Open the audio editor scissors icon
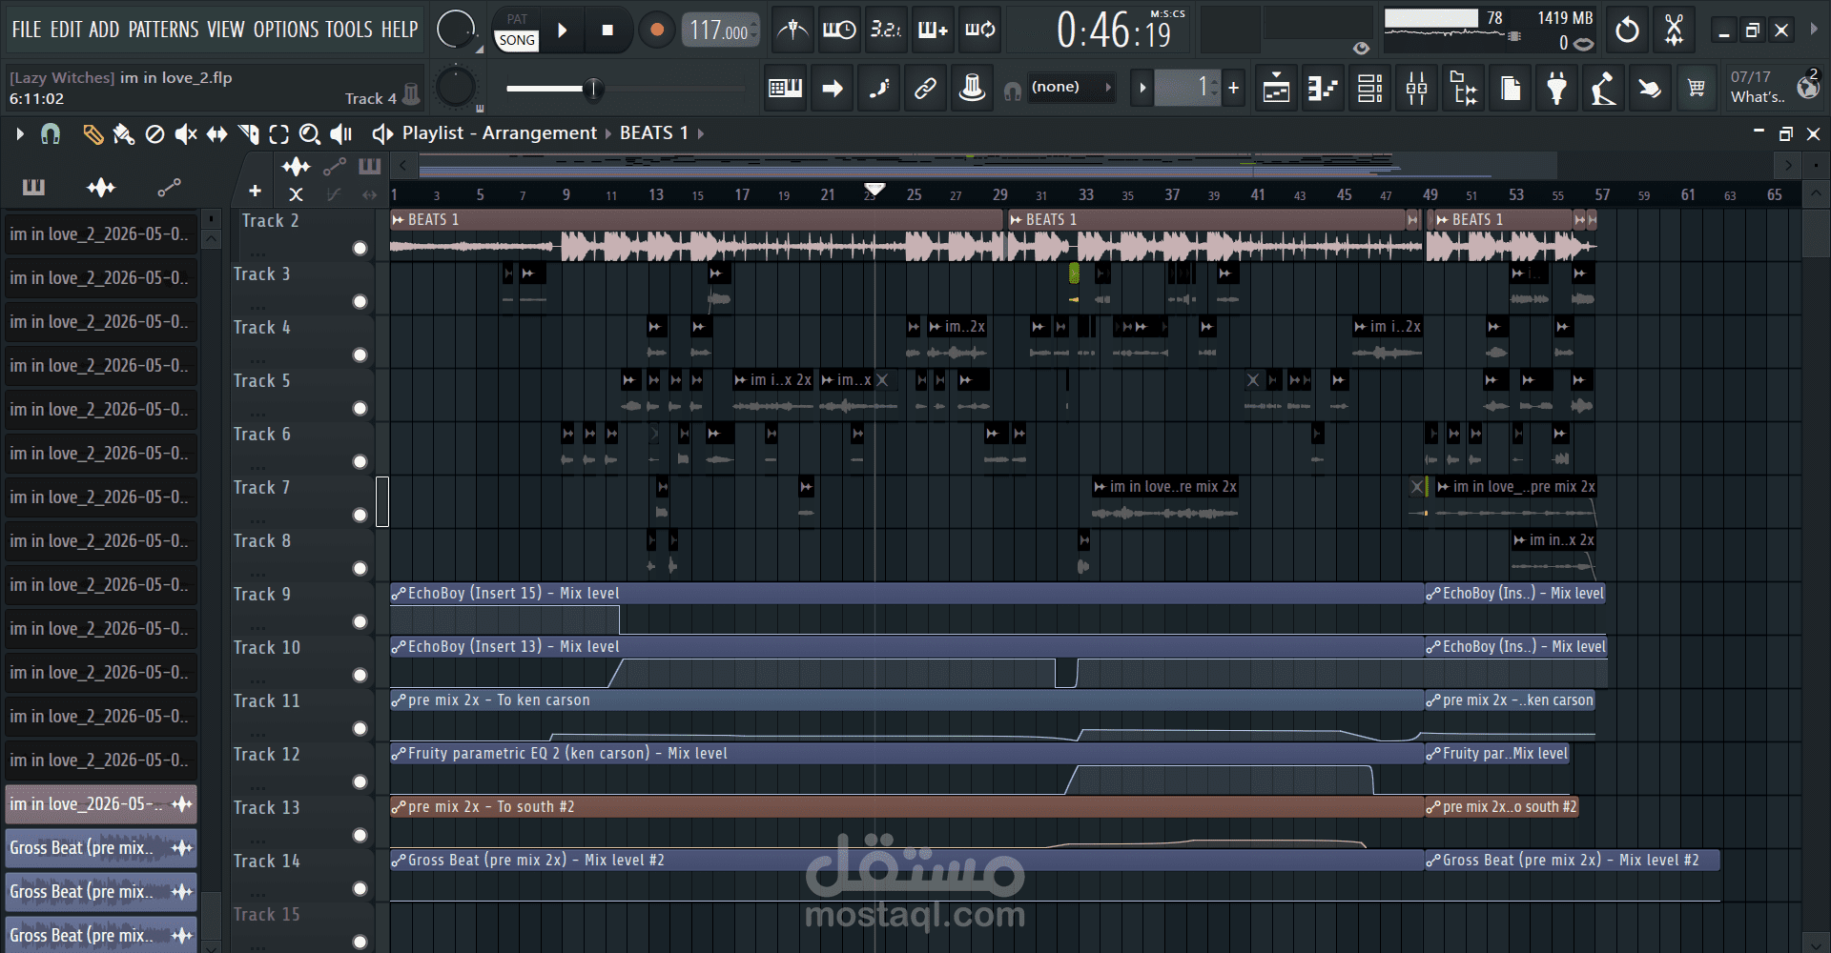This screenshot has width=1831, height=953. tap(1674, 30)
